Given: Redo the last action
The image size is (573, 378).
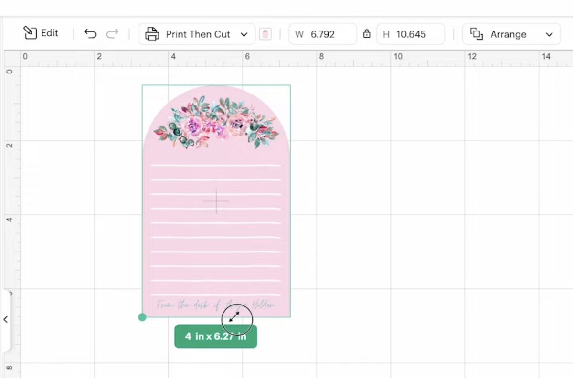Looking at the screenshot, I should (112, 34).
